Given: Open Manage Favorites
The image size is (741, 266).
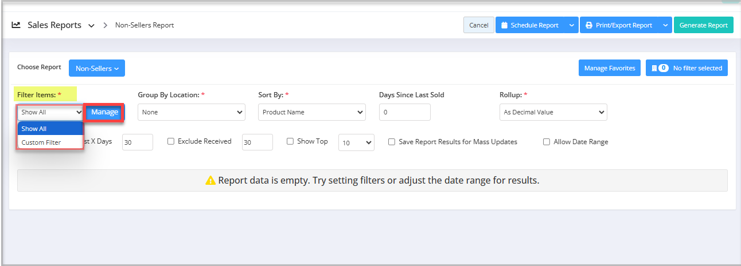Looking at the screenshot, I should [x=609, y=68].
